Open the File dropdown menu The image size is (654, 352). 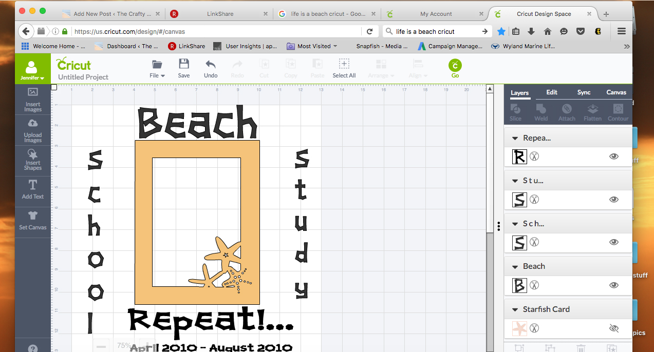[x=157, y=68]
